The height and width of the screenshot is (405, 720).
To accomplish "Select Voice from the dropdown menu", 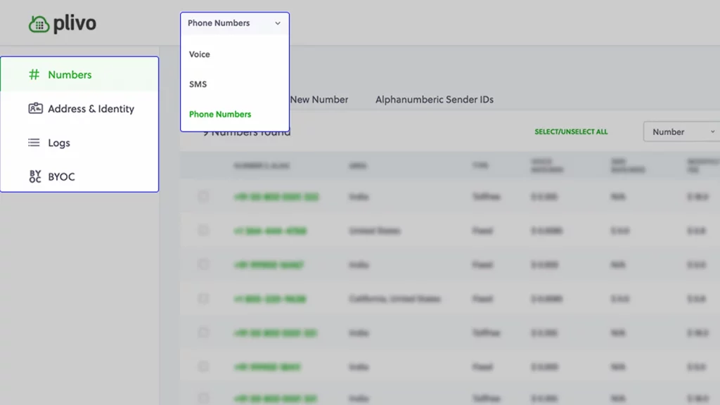I will [x=199, y=54].
